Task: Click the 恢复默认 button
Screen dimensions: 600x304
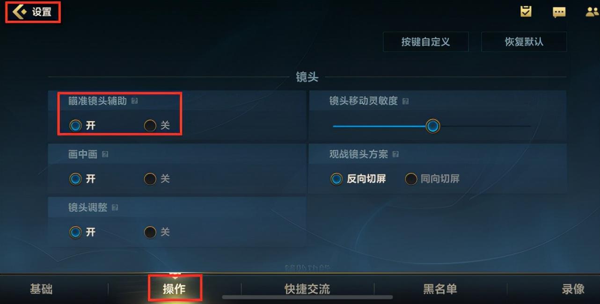Action: (x=524, y=42)
